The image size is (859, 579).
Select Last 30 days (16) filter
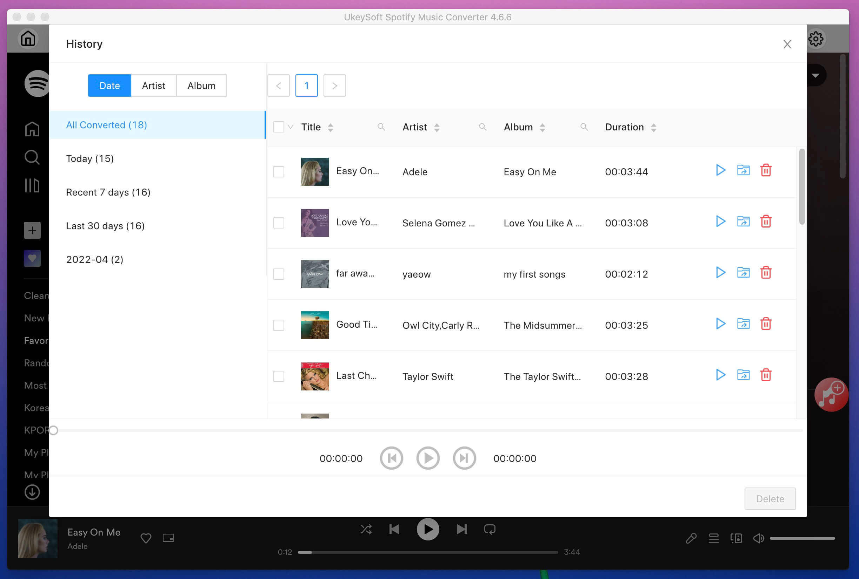pyautogui.click(x=158, y=226)
